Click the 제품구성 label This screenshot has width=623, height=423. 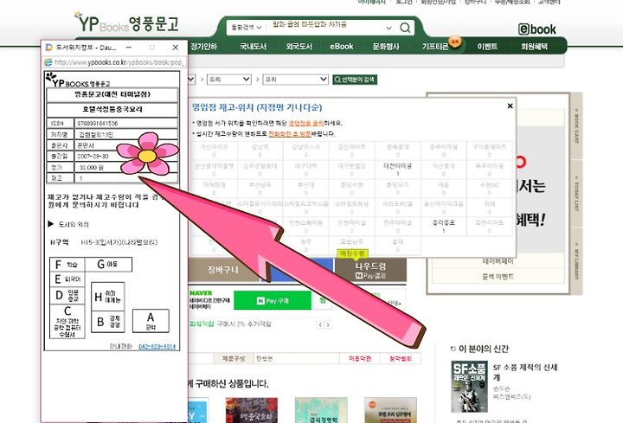[234, 358]
